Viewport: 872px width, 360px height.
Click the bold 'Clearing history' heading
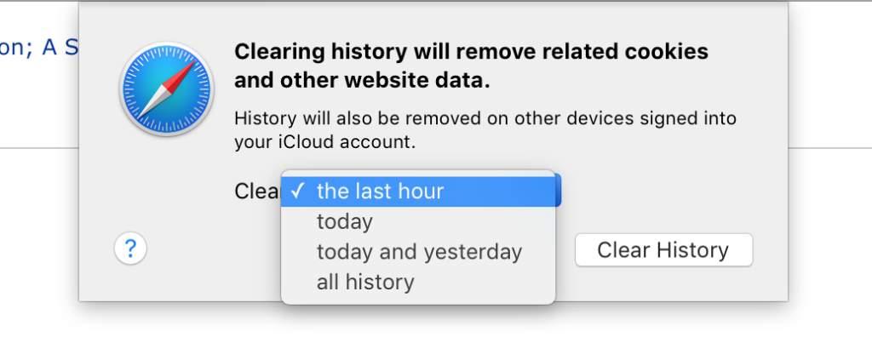click(x=320, y=51)
